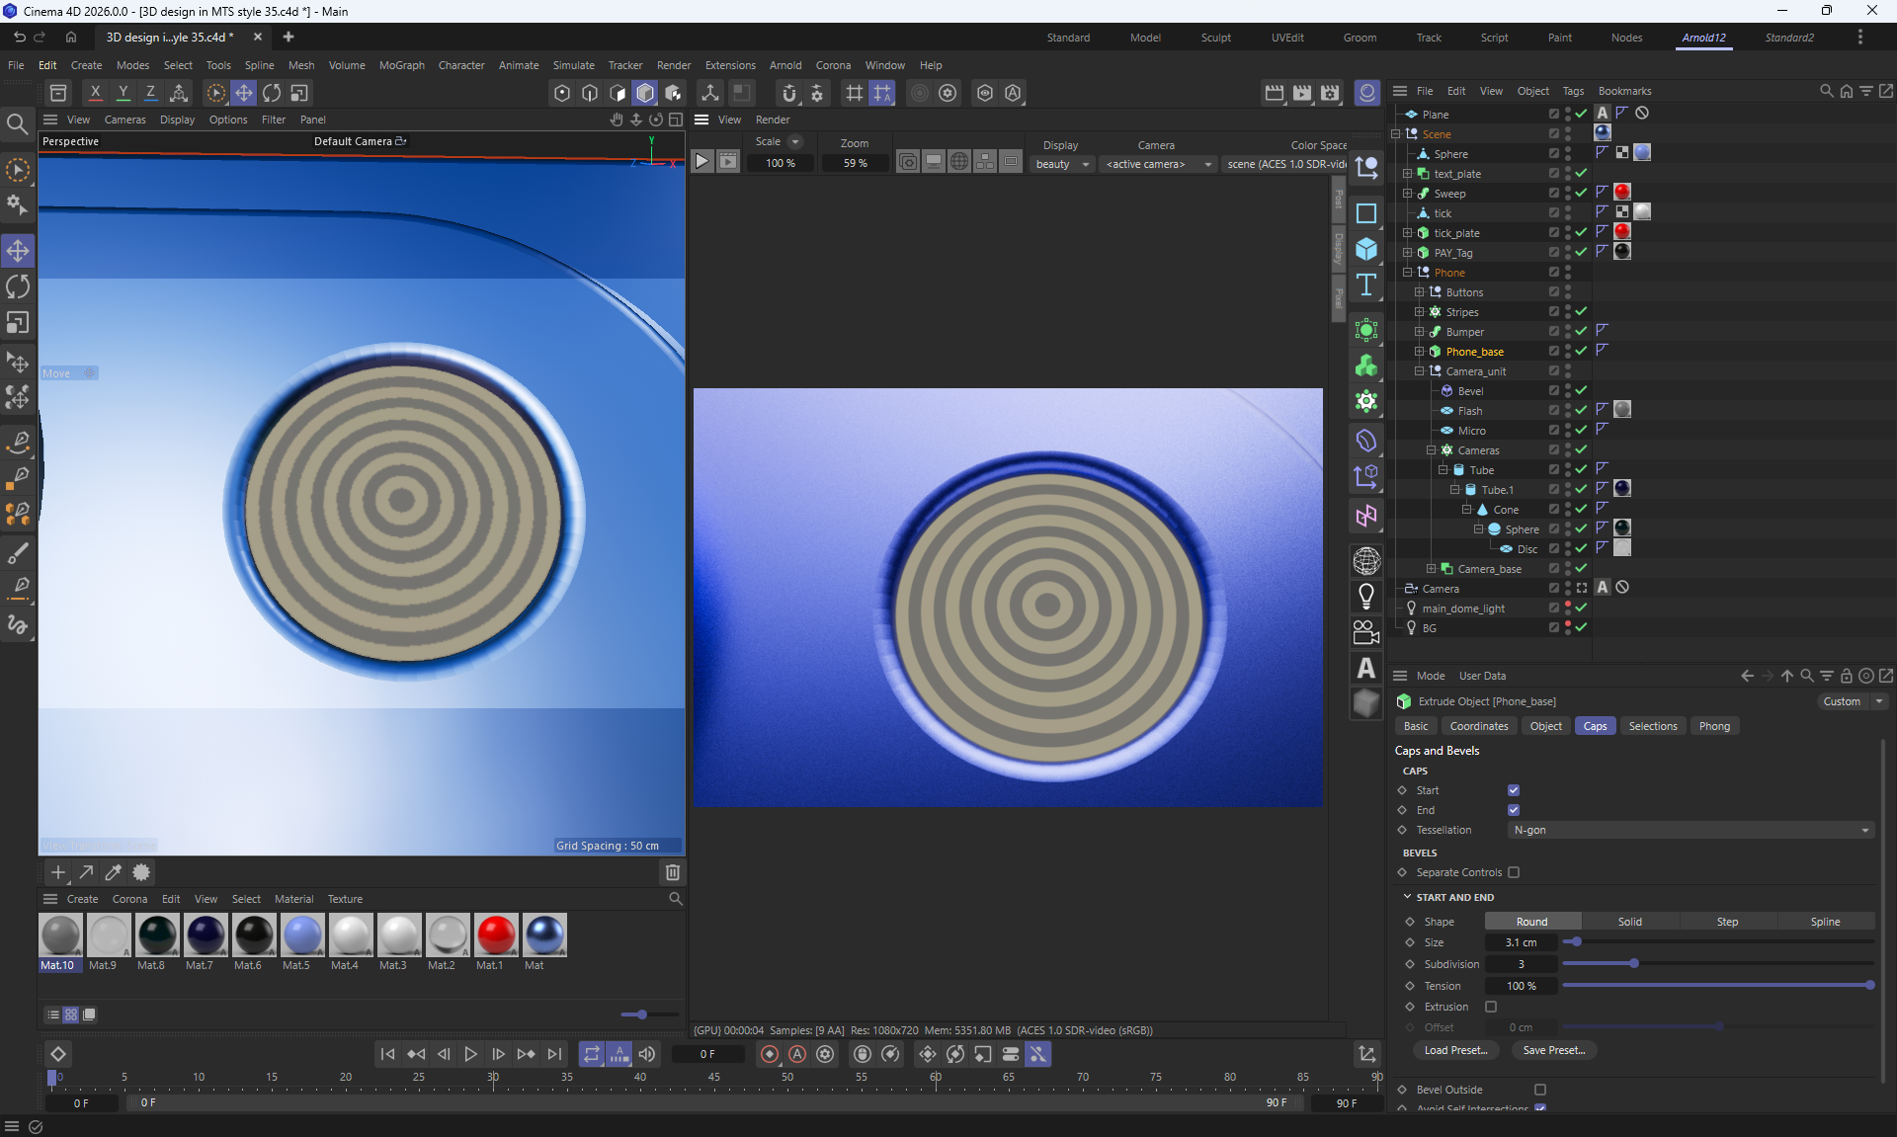Collapse the Phone group in object tree
This screenshot has height=1137, width=1897.
coord(1408,273)
